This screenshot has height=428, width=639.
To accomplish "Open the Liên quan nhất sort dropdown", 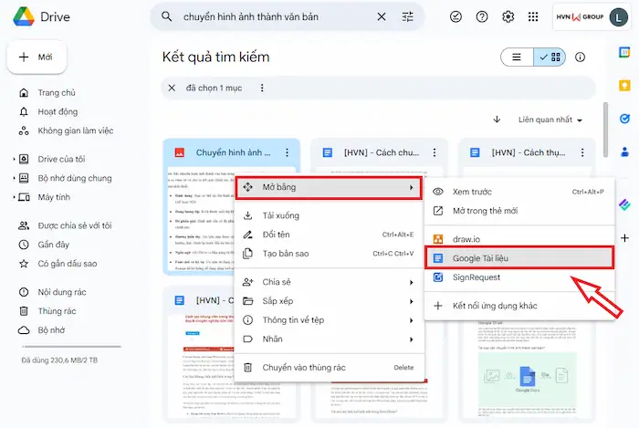I will point(550,120).
